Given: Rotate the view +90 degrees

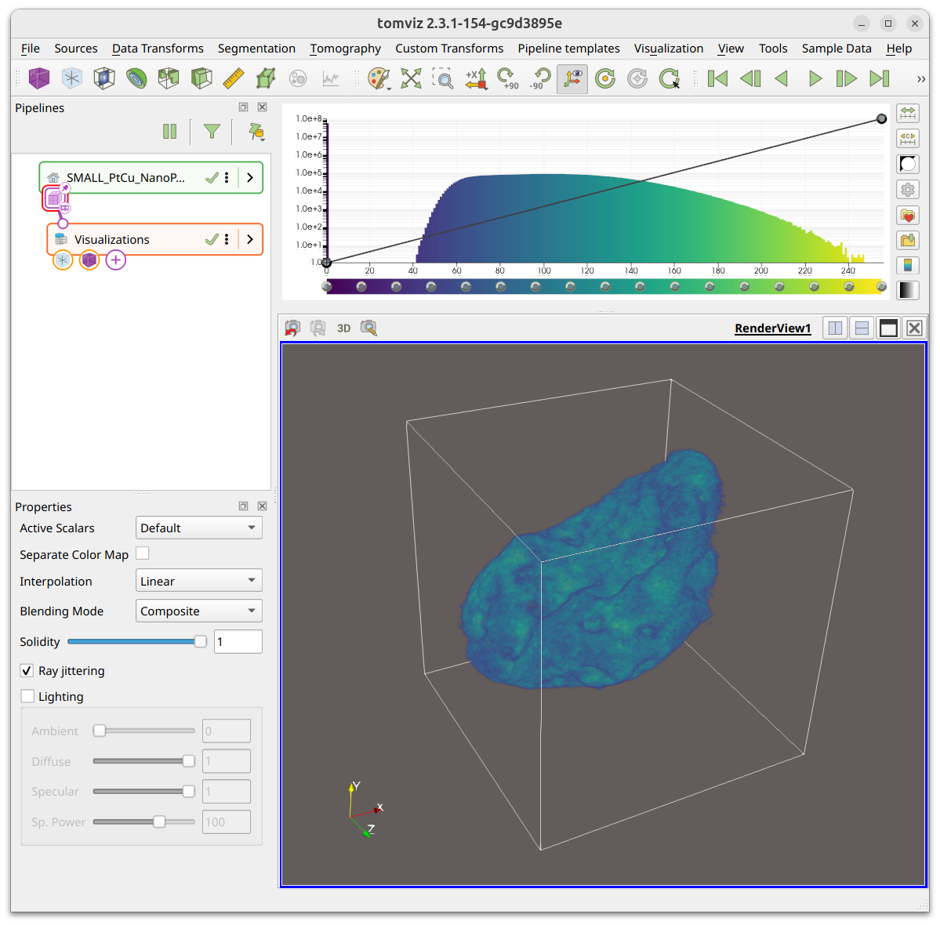Looking at the screenshot, I should 508,78.
